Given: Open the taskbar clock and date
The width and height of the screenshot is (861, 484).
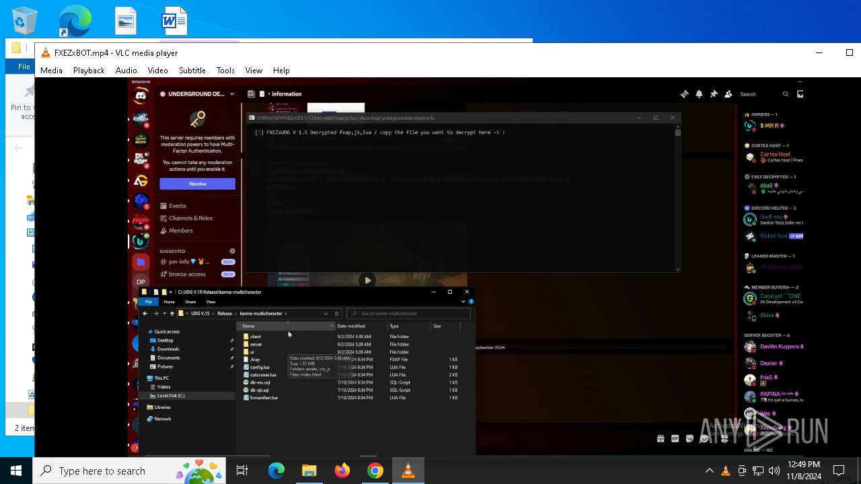Looking at the screenshot, I should pyautogui.click(x=803, y=471).
